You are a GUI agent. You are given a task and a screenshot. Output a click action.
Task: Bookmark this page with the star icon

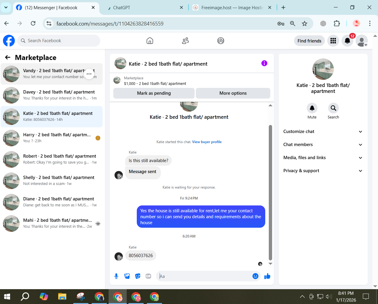point(304,23)
